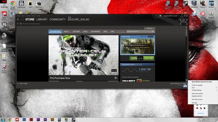Open Steam desktop shortcut icon
Viewport: 218px width, 122px height.
[x=185, y=3]
